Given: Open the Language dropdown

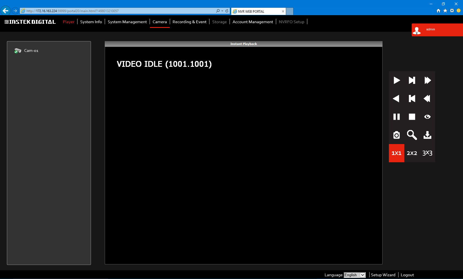Looking at the screenshot, I should click(354, 275).
